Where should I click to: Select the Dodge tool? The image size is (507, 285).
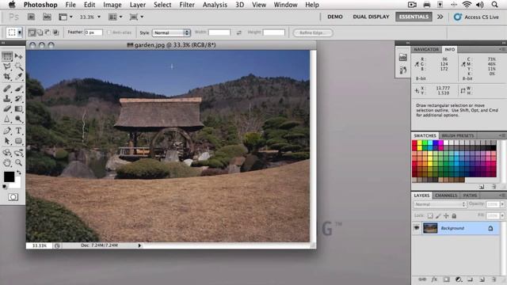(18, 120)
